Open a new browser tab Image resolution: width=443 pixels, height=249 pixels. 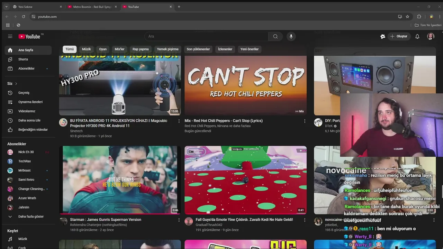pos(179,7)
